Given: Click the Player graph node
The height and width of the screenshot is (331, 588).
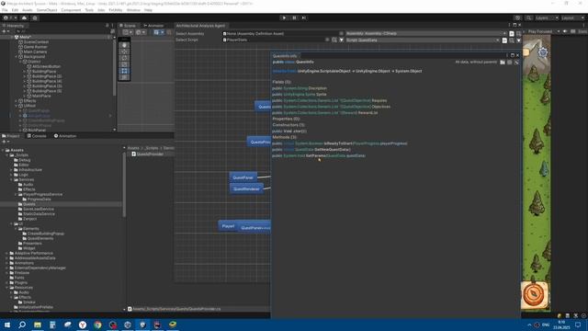Looking at the screenshot, I should click(228, 226).
